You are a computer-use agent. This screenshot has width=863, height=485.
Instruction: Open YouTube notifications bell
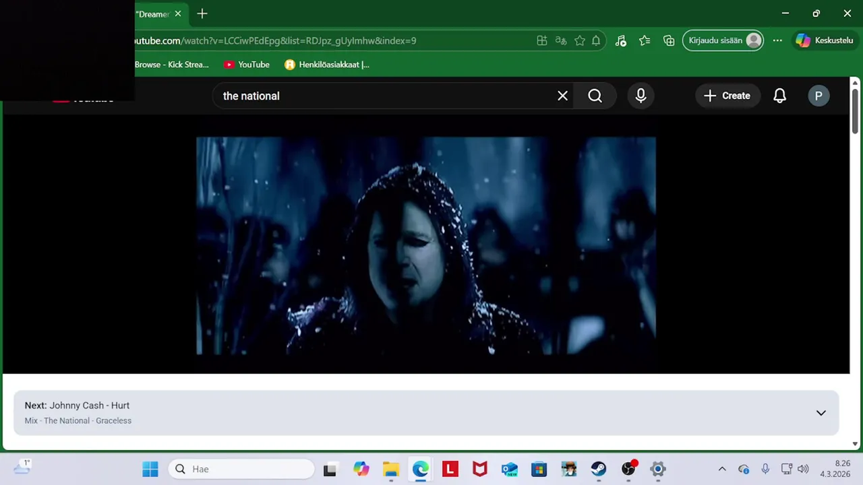(779, 96)
